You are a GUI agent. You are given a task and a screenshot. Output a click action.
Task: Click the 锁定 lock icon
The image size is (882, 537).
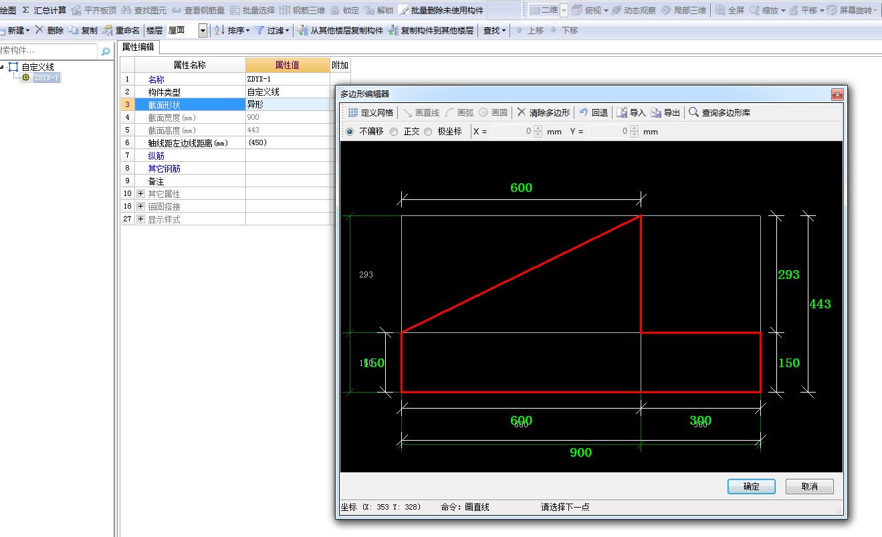pos(335,10)
